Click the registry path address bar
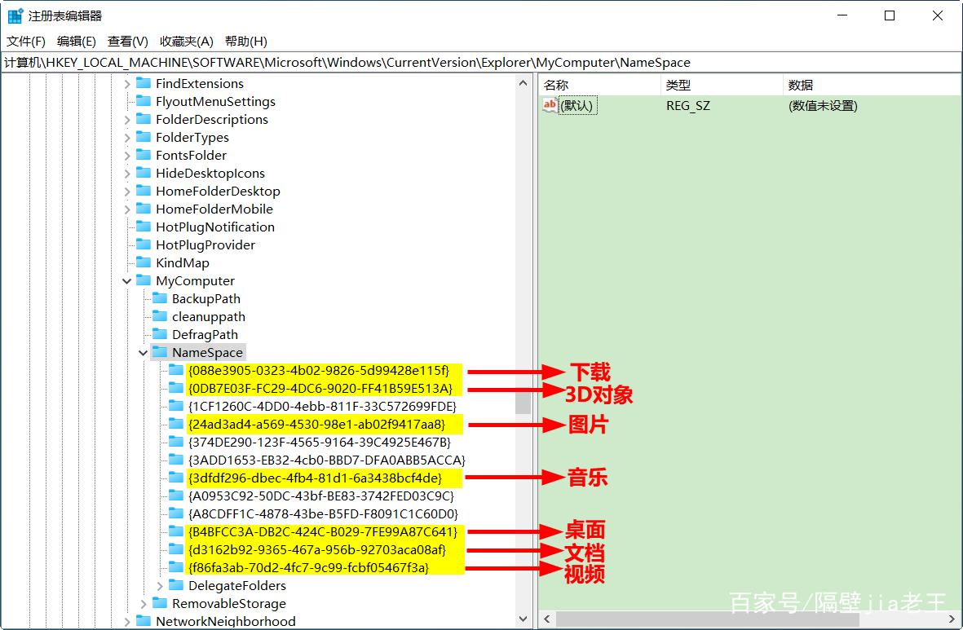963x630 pixels. tap(481, 62)
